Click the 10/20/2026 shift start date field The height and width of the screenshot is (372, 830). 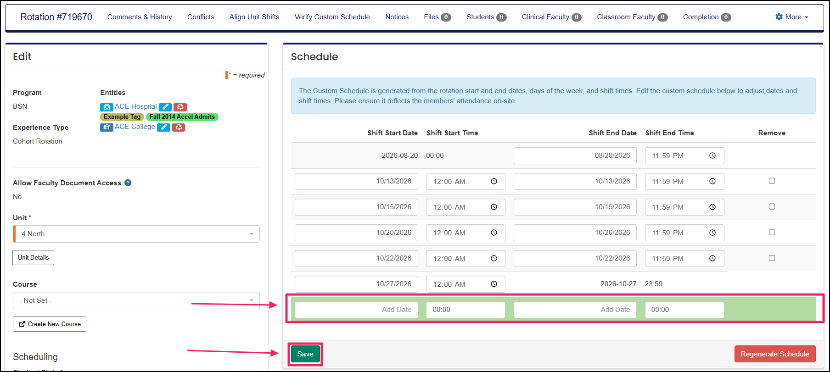click(356, 233)
